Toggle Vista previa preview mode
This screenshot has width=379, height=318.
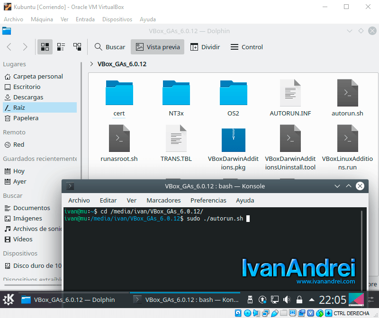click(x=158, y=47)
